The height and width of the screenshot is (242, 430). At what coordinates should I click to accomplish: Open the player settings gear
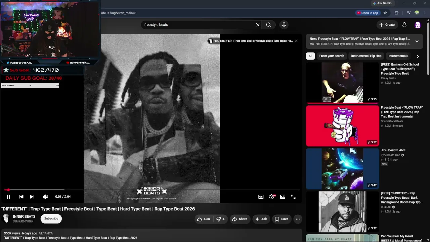click(x=272, y=197)
